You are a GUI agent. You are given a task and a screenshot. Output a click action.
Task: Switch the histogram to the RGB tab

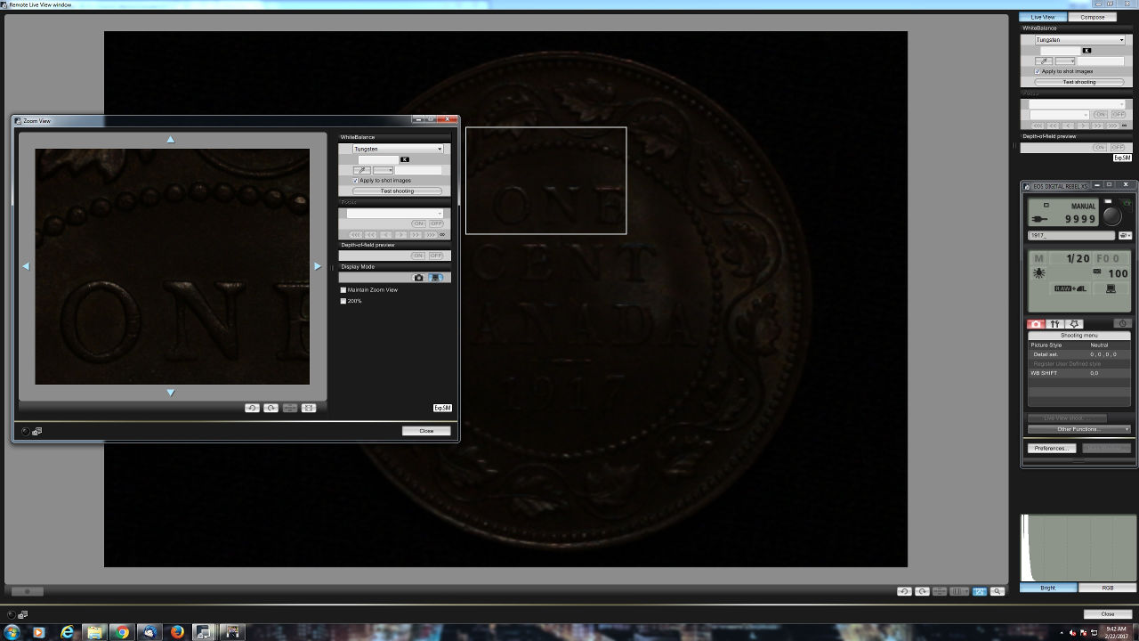pos(1107,588)
